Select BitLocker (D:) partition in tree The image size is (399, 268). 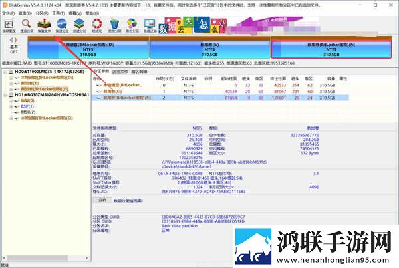click(x=47, y=78)
